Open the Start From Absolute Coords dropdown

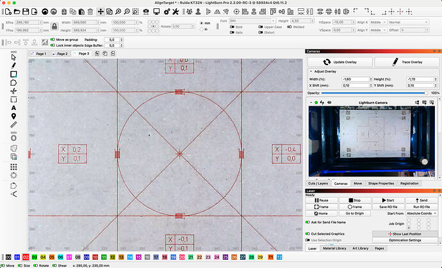click(422, 214)
